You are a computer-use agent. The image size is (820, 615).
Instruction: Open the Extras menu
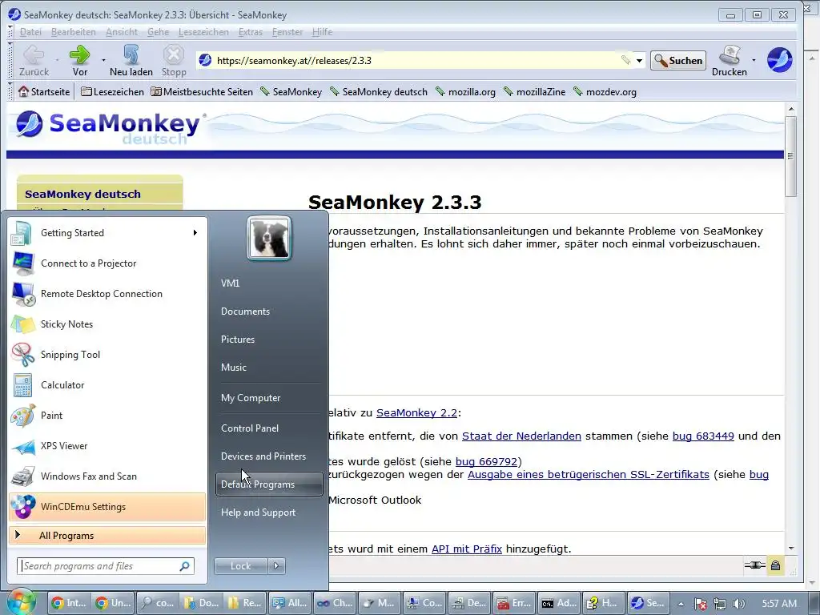pos(251,32)
